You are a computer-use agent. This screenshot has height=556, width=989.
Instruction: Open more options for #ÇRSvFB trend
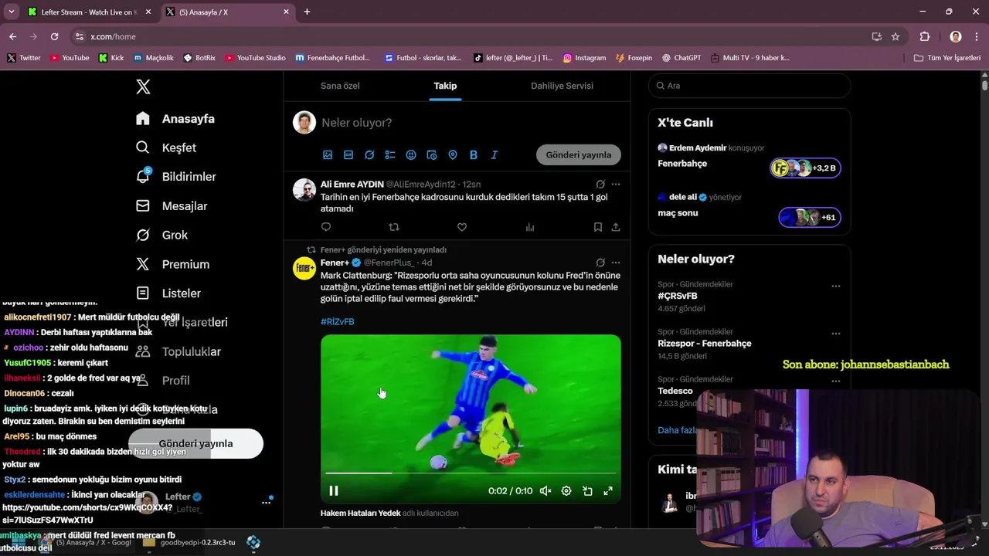point(835,286)
